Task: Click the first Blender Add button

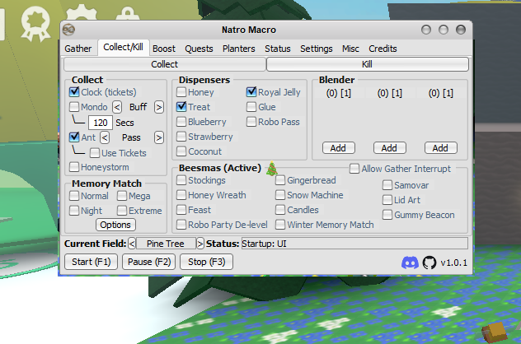Action: [x=338, y=148]
